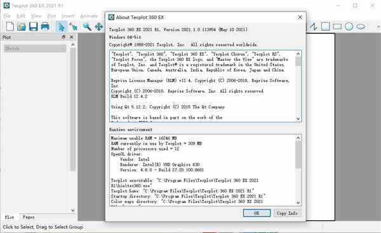Select the Adjustor tool icon

(73, 26)
